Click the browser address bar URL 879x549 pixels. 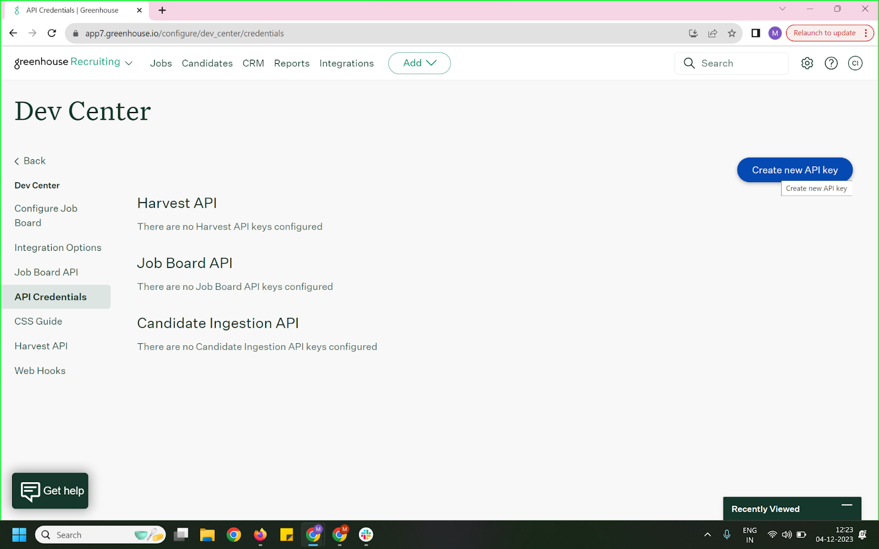[x=185, y=33]
